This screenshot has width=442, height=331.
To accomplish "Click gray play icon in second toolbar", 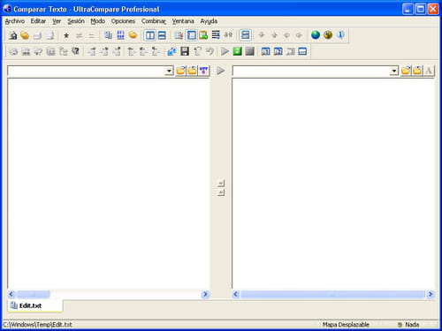I will tap(225, 51).
